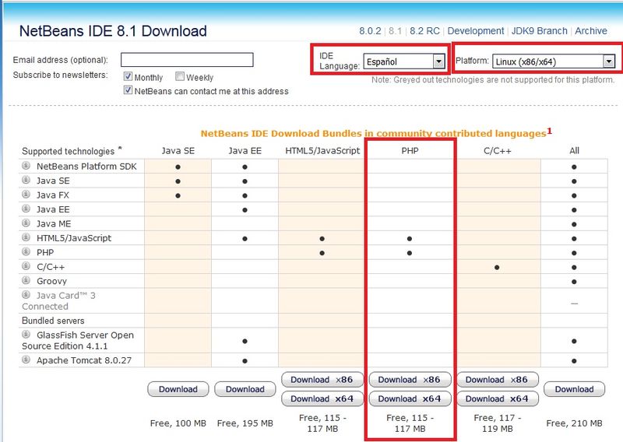
Task: Click info icon beside Java FX row
Action: tap(26, 195)
